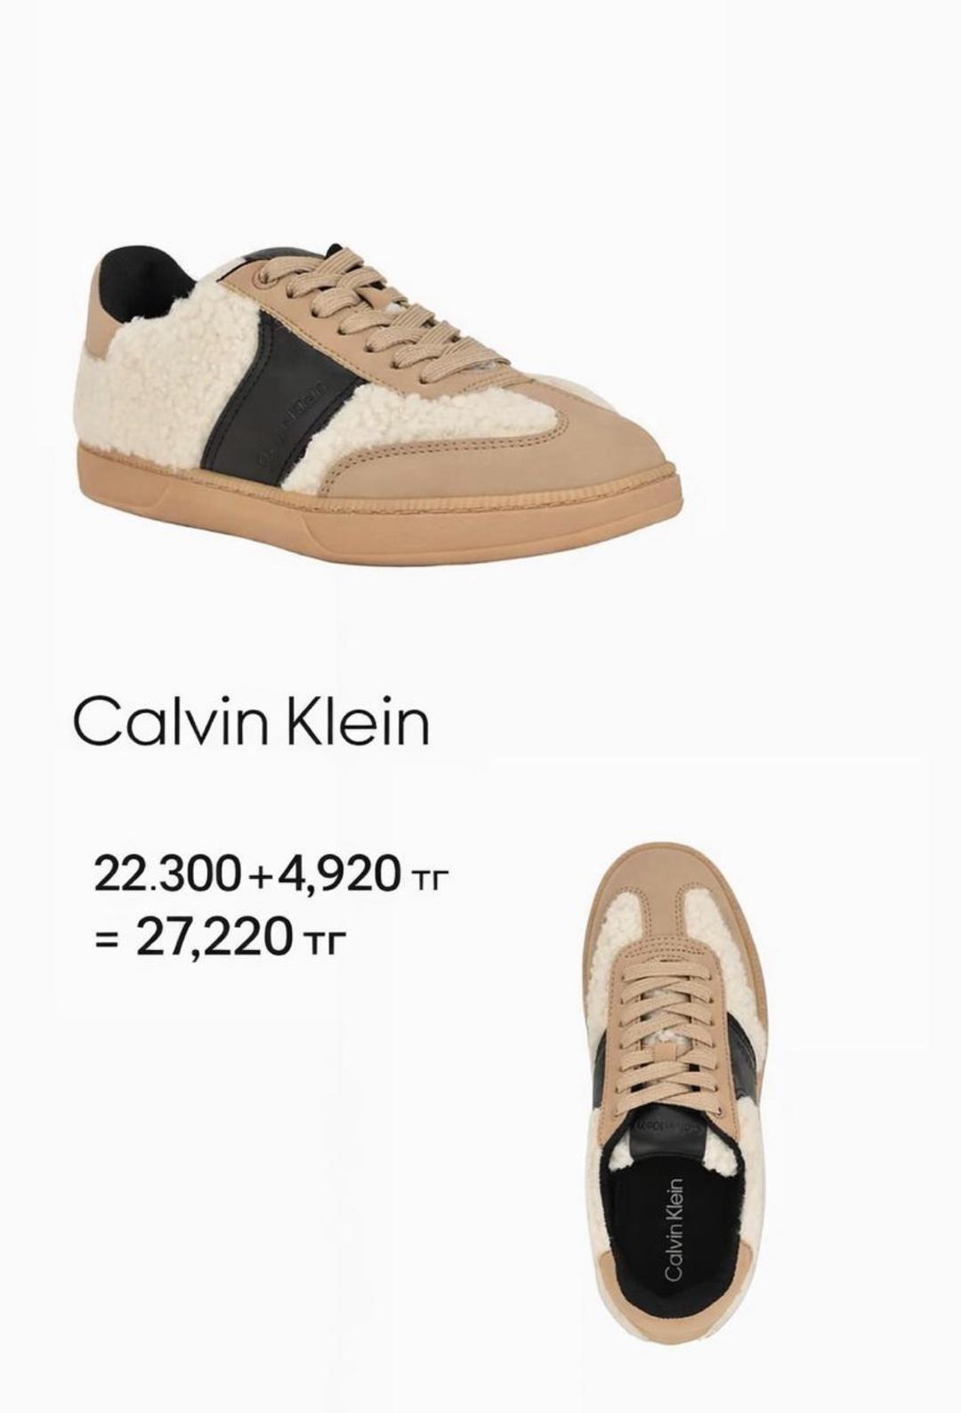
Task: Click the = 27,220 тг total price
Action: [219, 938]
